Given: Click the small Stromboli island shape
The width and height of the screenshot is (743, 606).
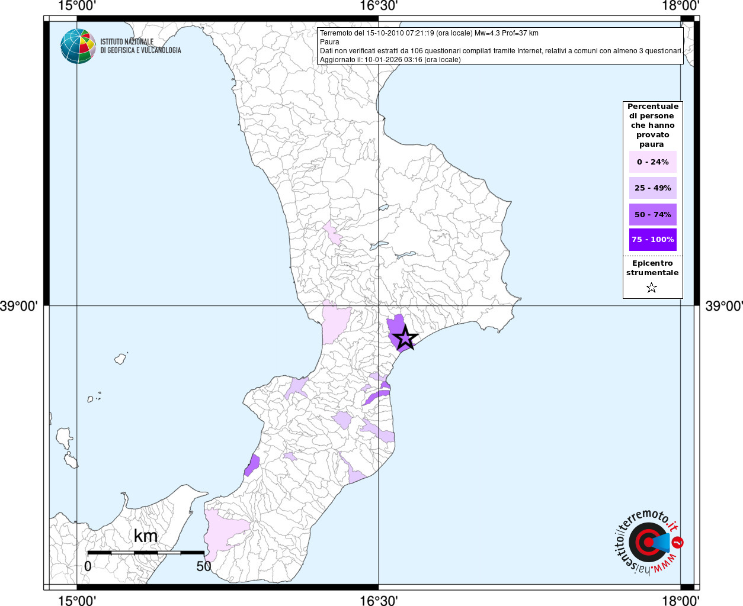Looking at the screenshot, I should 121,359.
